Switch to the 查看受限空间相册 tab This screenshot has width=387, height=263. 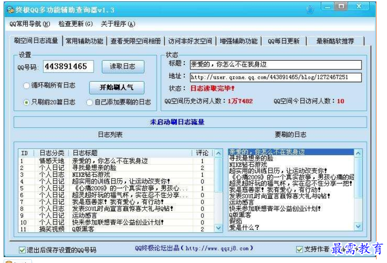pos(136,41)
